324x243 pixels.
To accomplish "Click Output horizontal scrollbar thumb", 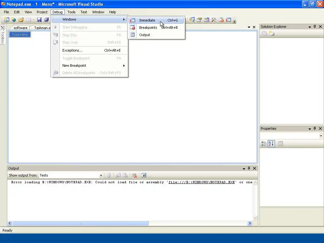I will pyautogui.click(x=81, y=223).
